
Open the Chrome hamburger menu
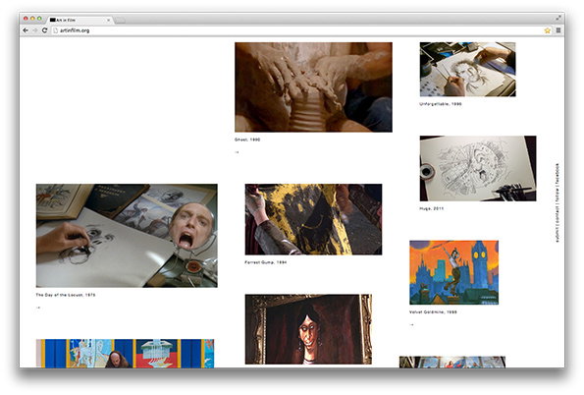pos(558,30)
